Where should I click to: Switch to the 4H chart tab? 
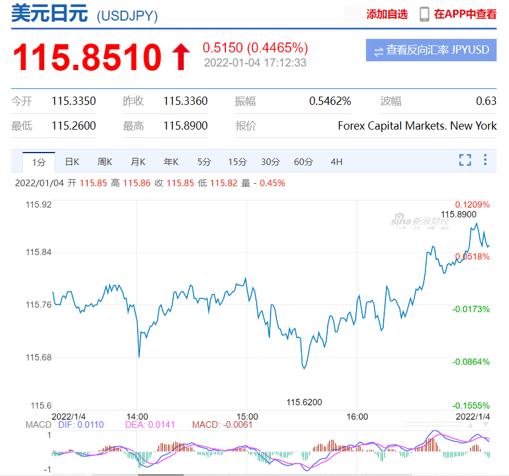click(337, 161)
